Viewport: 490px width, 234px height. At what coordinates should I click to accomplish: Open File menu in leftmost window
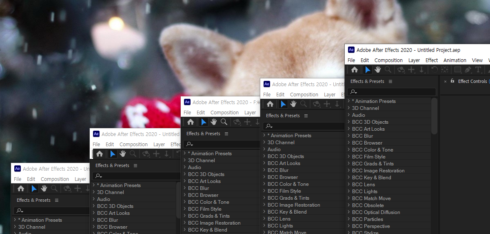tap(18, 179)
